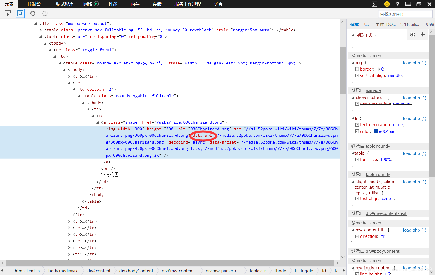435x275 pixels.
Task: Collapse the img style rule
Action: pos(353,63)
